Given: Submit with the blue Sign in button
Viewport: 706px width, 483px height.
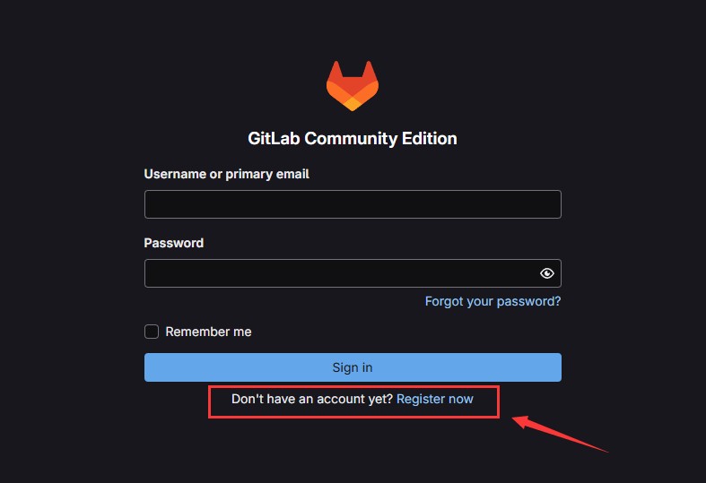Looking at the screenshot, I should coord(353,367).
